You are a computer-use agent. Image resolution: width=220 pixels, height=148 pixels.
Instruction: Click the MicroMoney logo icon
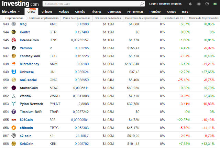click(14, 64)
